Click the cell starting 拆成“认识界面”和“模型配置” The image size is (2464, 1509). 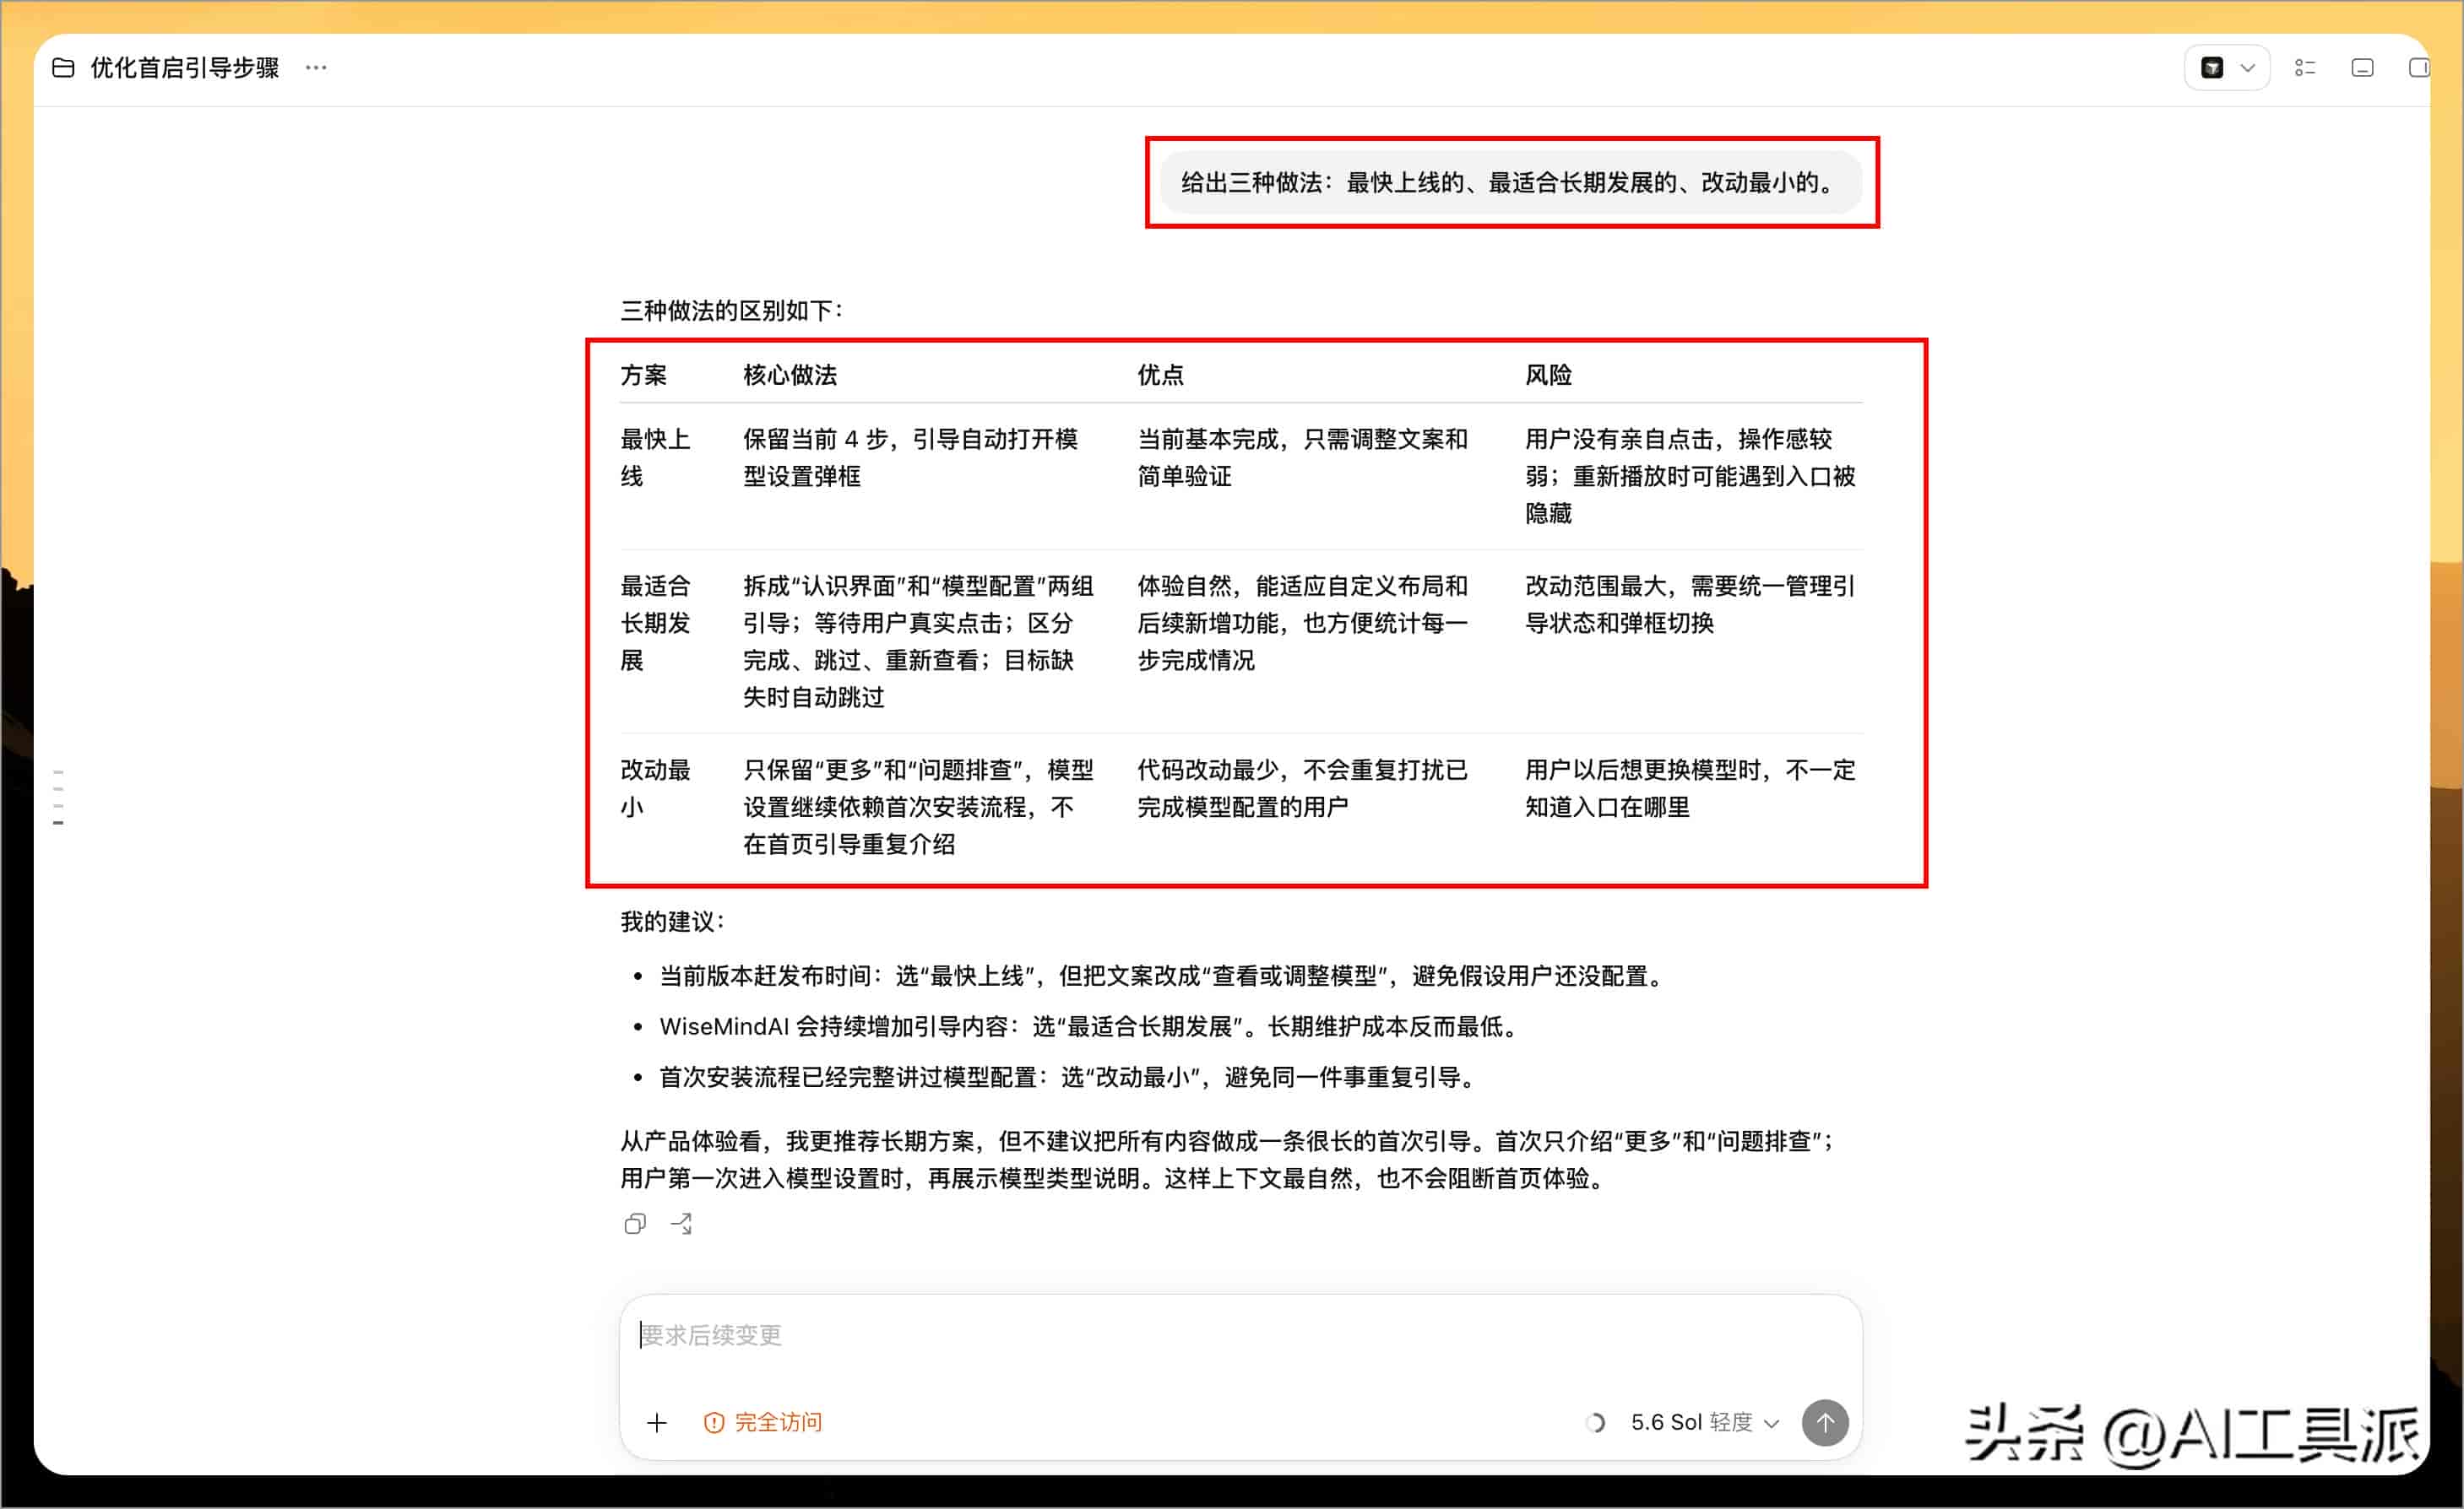[918, 641]
